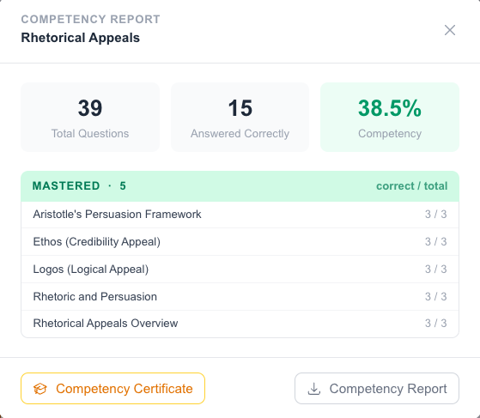Click 3 / 3 score for Aristotle's Persuasion Framework
The image size is (480, 418).
pos(435,215)
